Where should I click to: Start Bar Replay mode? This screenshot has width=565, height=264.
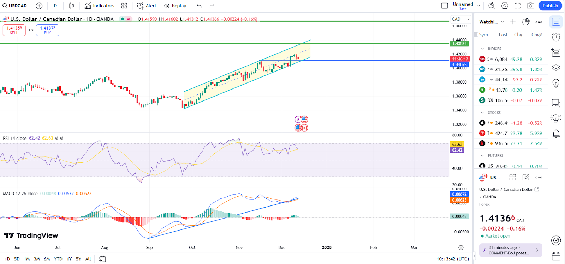175,6
